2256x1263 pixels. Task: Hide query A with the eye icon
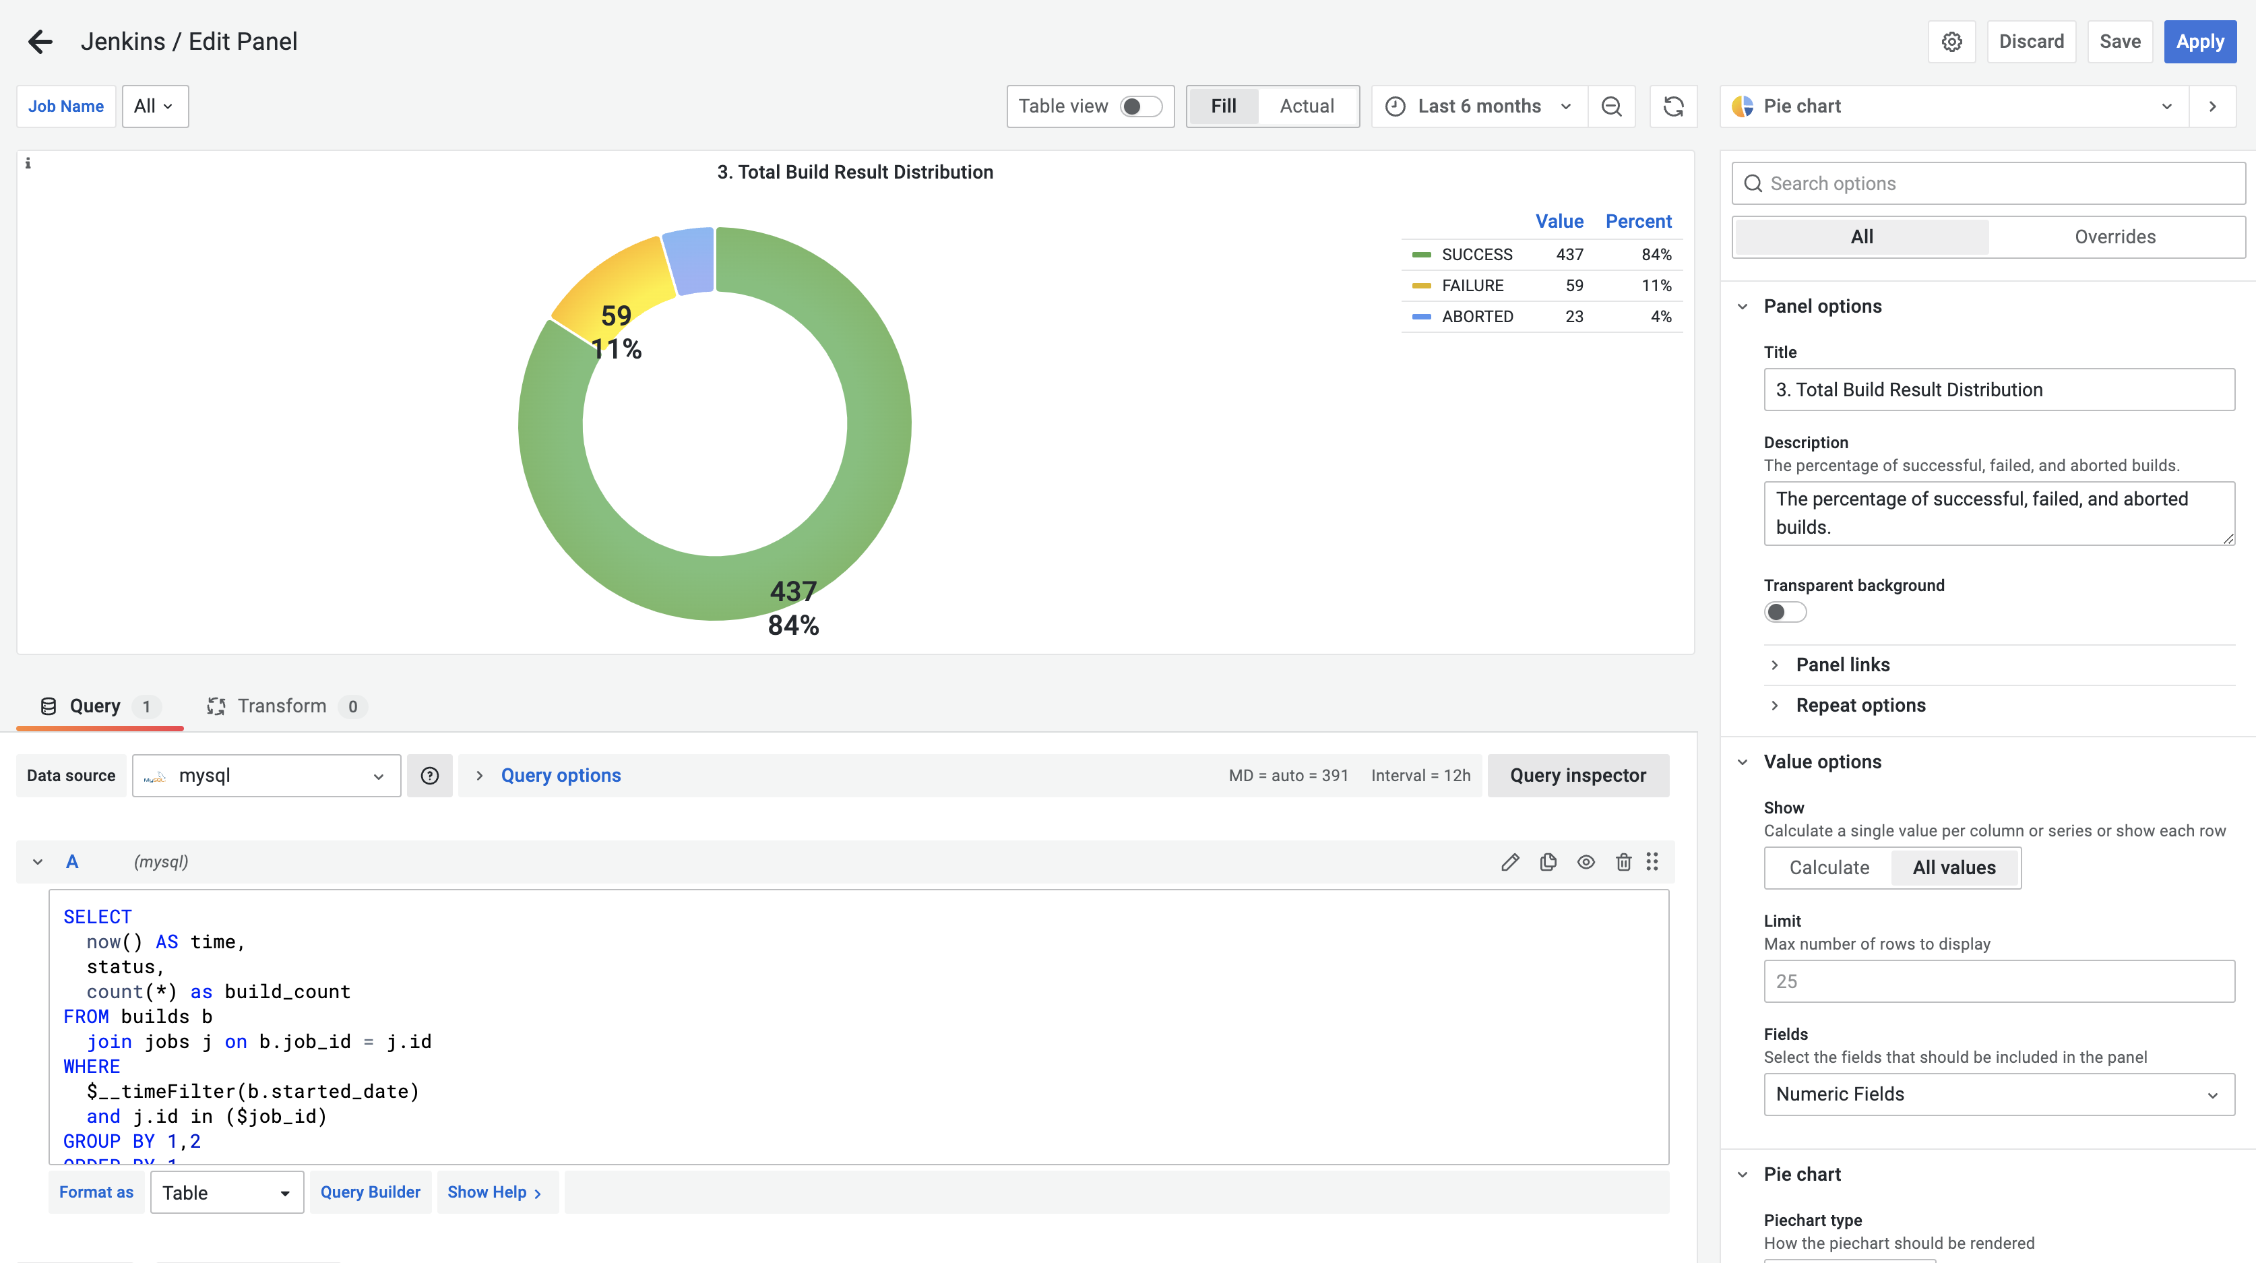[1585, 862]
